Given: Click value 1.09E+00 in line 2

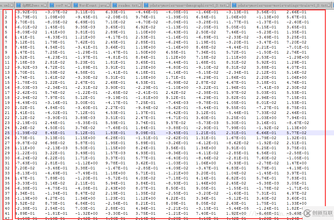Looking at the screenshot, I should pyautogui.click(x=55, y=17).
